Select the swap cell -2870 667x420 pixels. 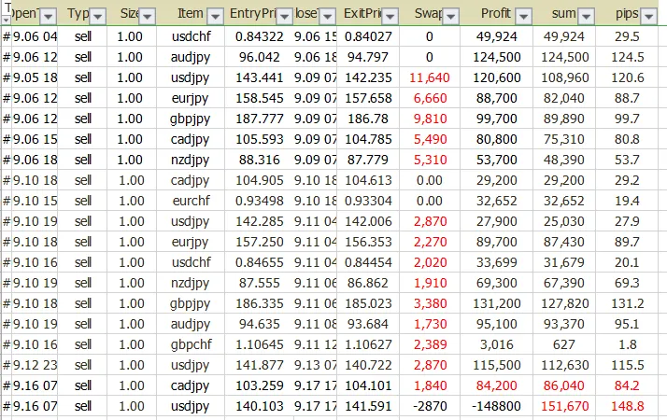tap(430, 406)
